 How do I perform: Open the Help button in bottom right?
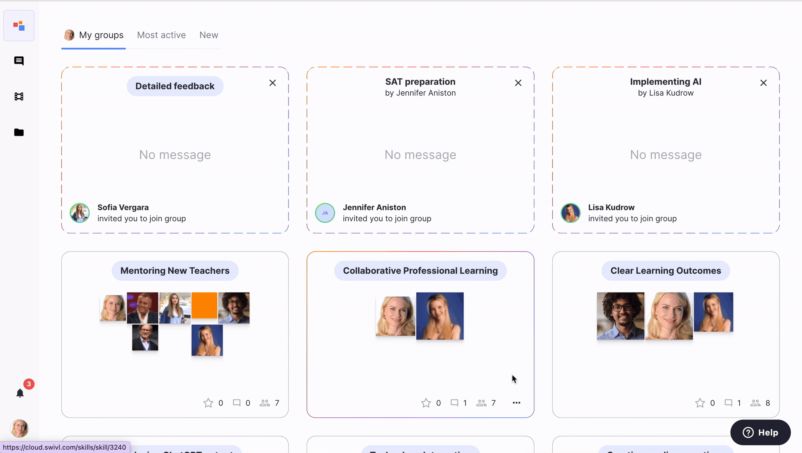(760, 432)
